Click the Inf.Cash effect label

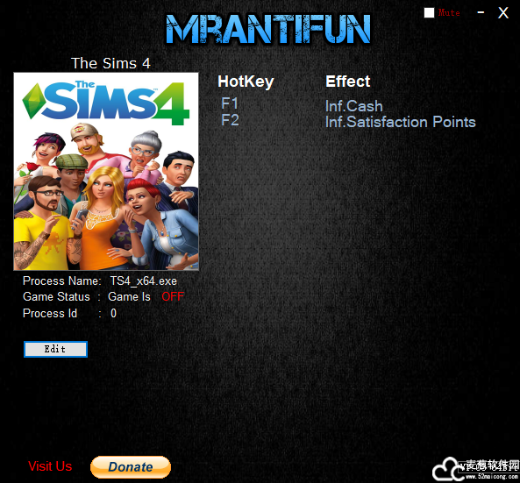pyautogui.click(x=354, y=106)
